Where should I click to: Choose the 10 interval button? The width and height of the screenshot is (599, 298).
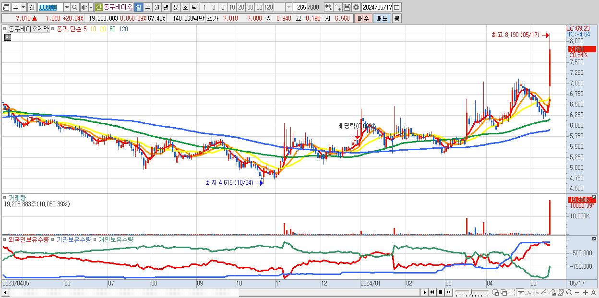232,7
